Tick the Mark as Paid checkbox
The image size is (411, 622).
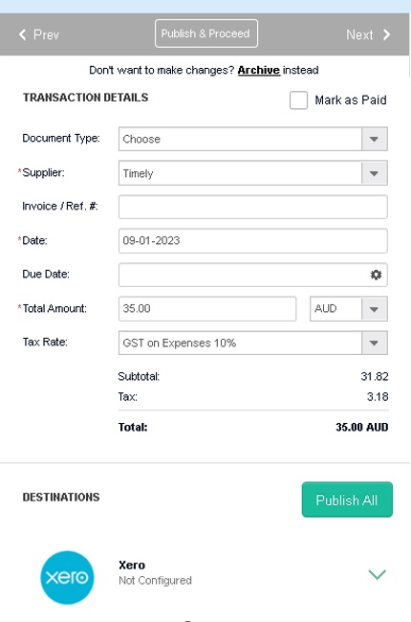[298, 100]
